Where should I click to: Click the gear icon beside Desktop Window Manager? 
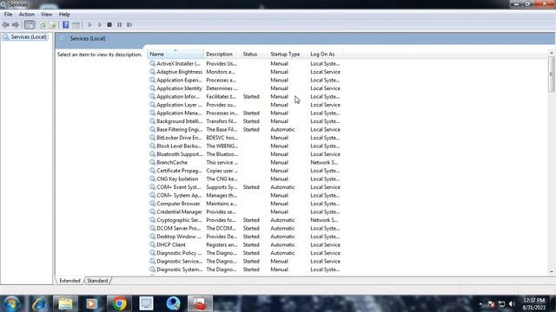pos(152,237)
